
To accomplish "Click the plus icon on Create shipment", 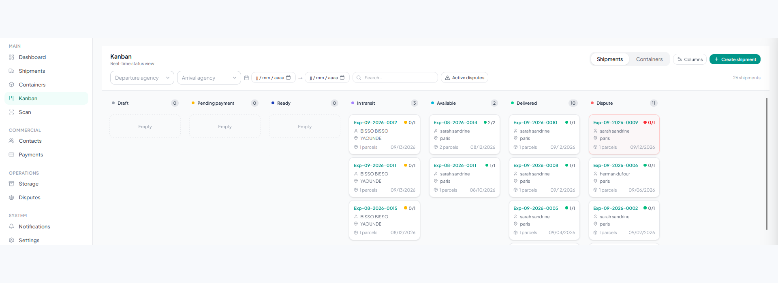I will (716, 59).
